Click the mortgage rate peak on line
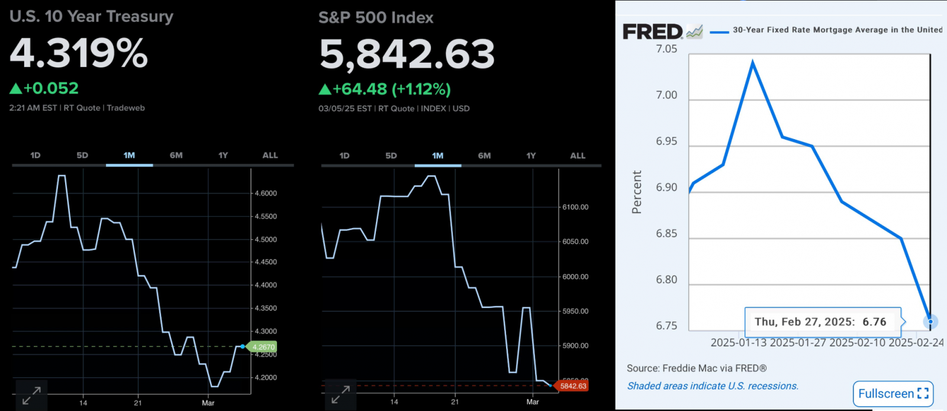Screen dimensions: 947x411 pos(752,62)
